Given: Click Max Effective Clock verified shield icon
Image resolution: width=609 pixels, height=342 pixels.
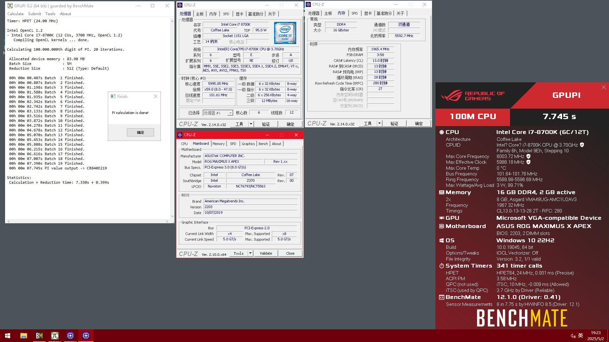Looking at the screenshot, I should pos(528,162).
